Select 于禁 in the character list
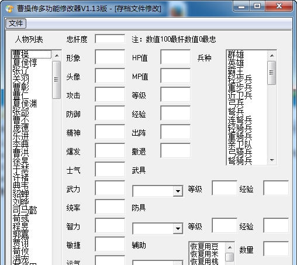Screen dimensions: 297x265 (x=32, y=169)
